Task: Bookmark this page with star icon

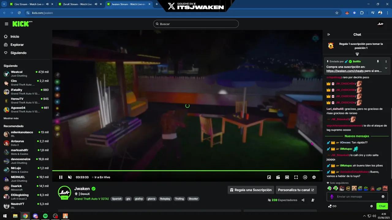Action: (x=337, y=13)
